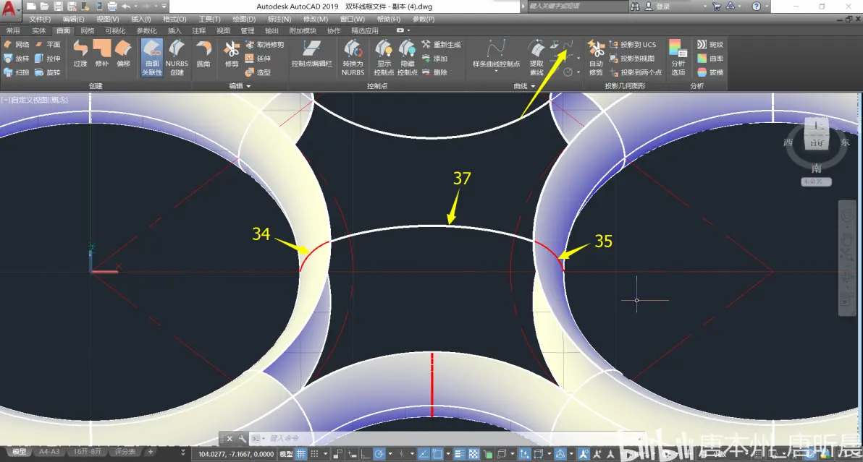Toggle snap mode in status bar

(314, 454)
